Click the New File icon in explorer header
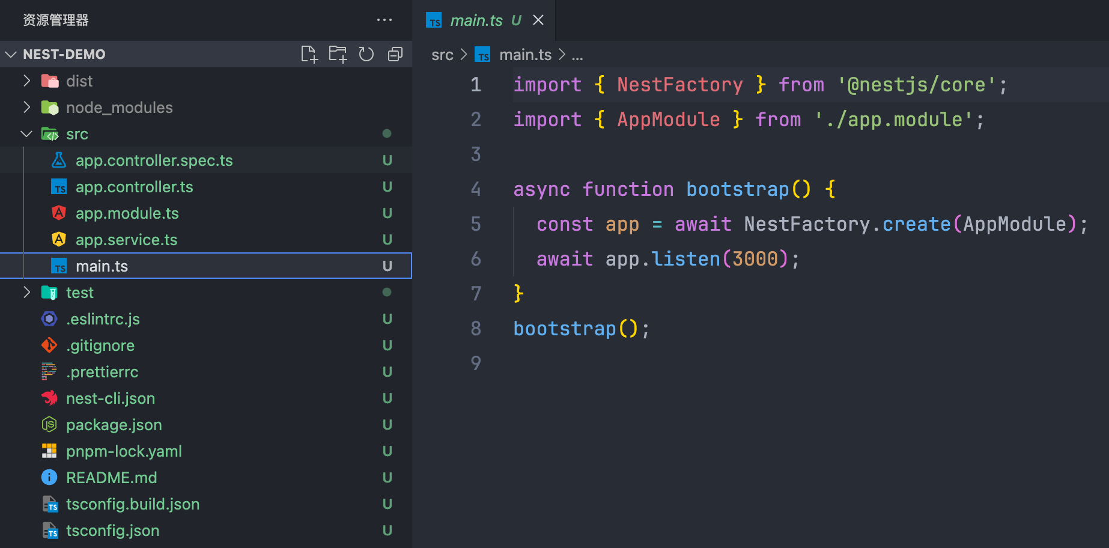This screenshot has width=1109, height=548. point(309,54)
